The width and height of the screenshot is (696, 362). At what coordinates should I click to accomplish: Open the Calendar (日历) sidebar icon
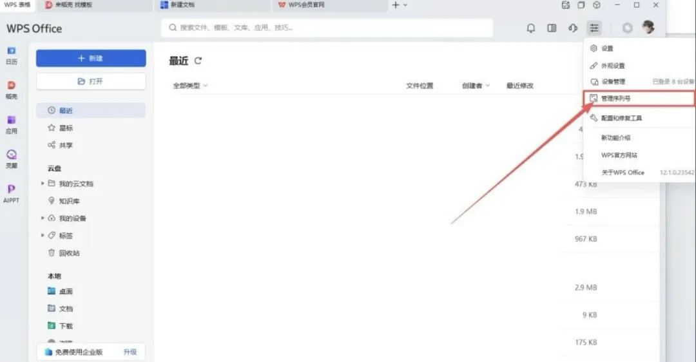tap(12, 55)
